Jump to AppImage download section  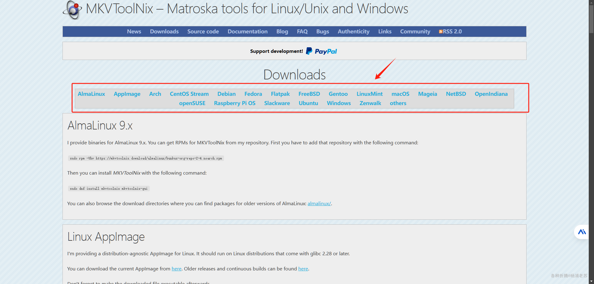(127, 94)
